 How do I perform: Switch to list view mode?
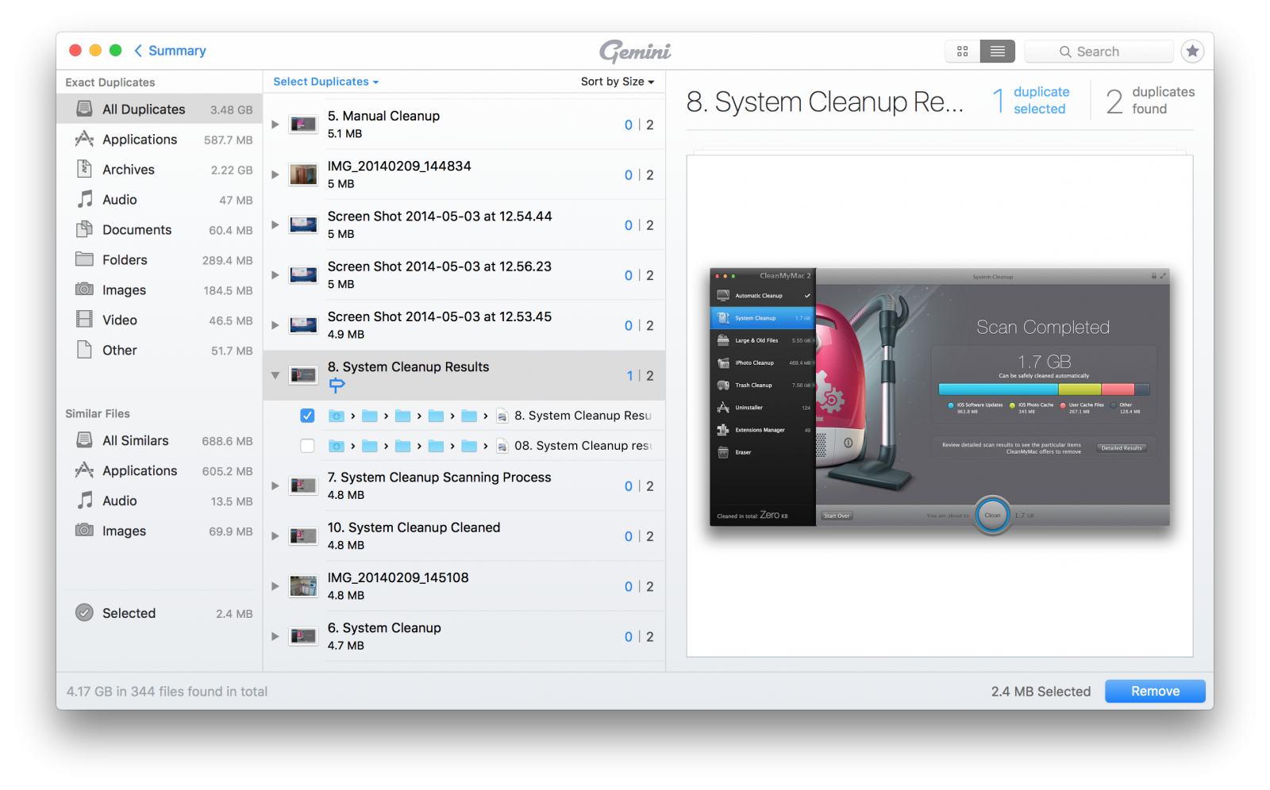(998, 51)
